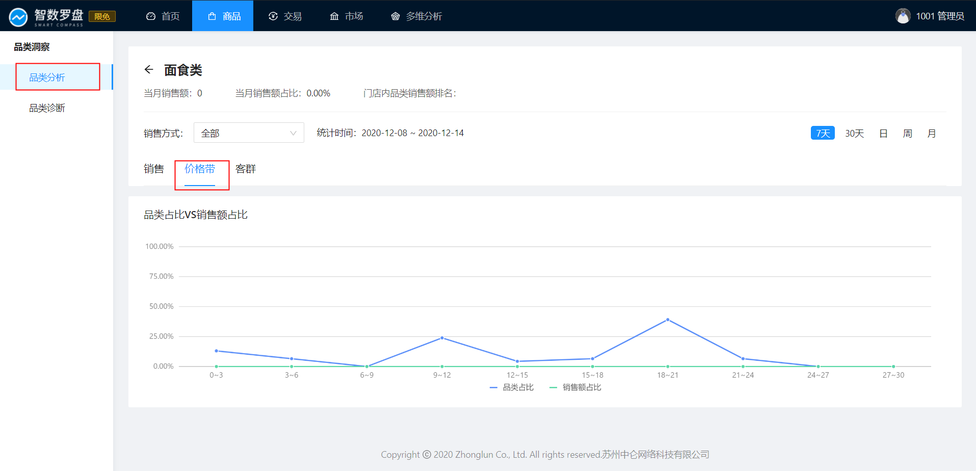Open the 交易 transactions navigation item

(285, 16)
